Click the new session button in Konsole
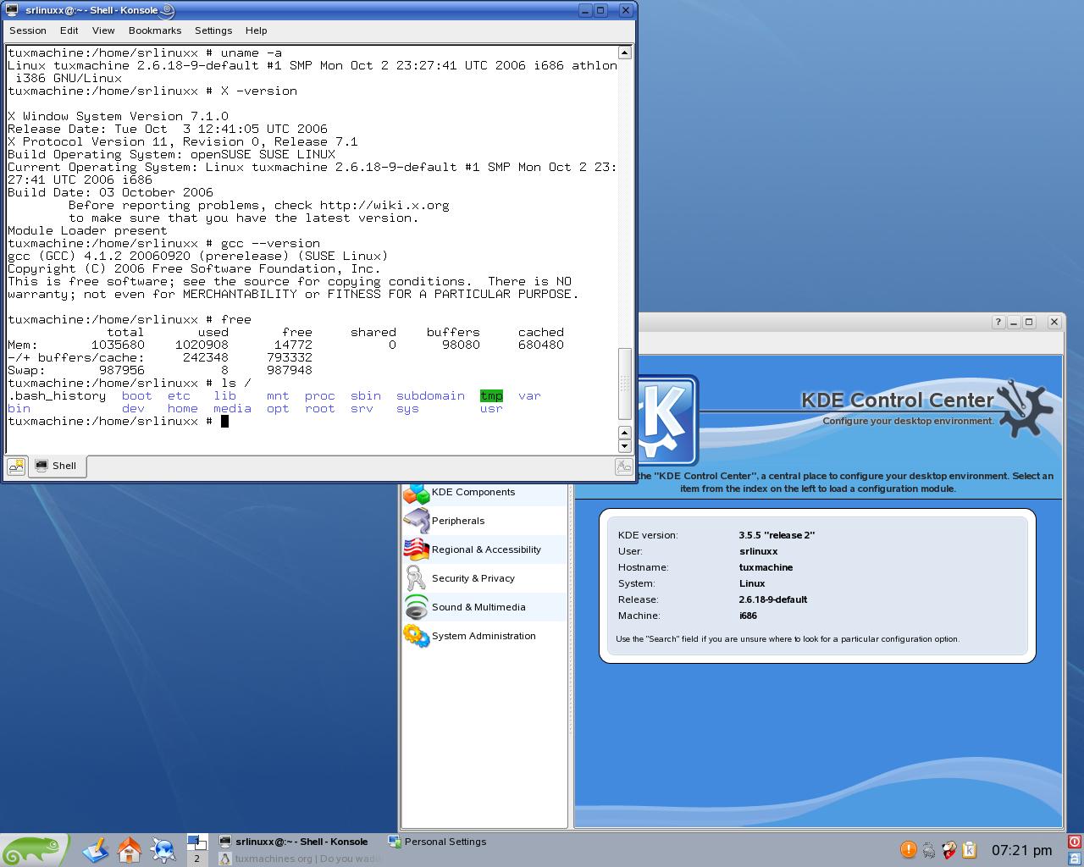The height and width of the screenshot is (867, 1084). (x=16, y=466)
